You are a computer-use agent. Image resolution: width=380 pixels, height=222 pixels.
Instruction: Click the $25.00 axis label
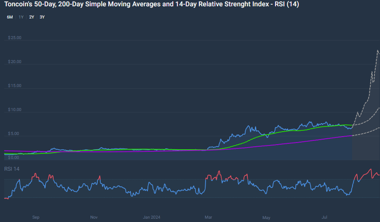15,38
